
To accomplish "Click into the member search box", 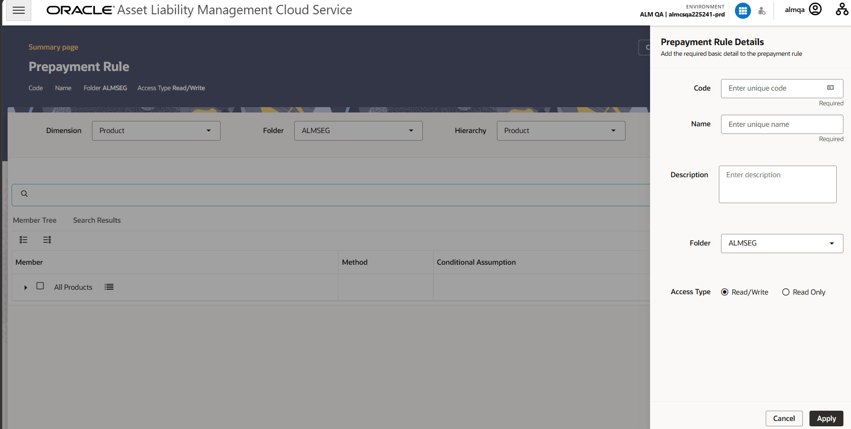I will pyautogui.click(x=331, y=195).
